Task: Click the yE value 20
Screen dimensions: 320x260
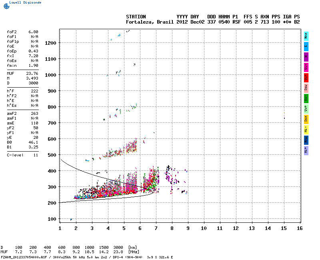Action: (36, 138)
